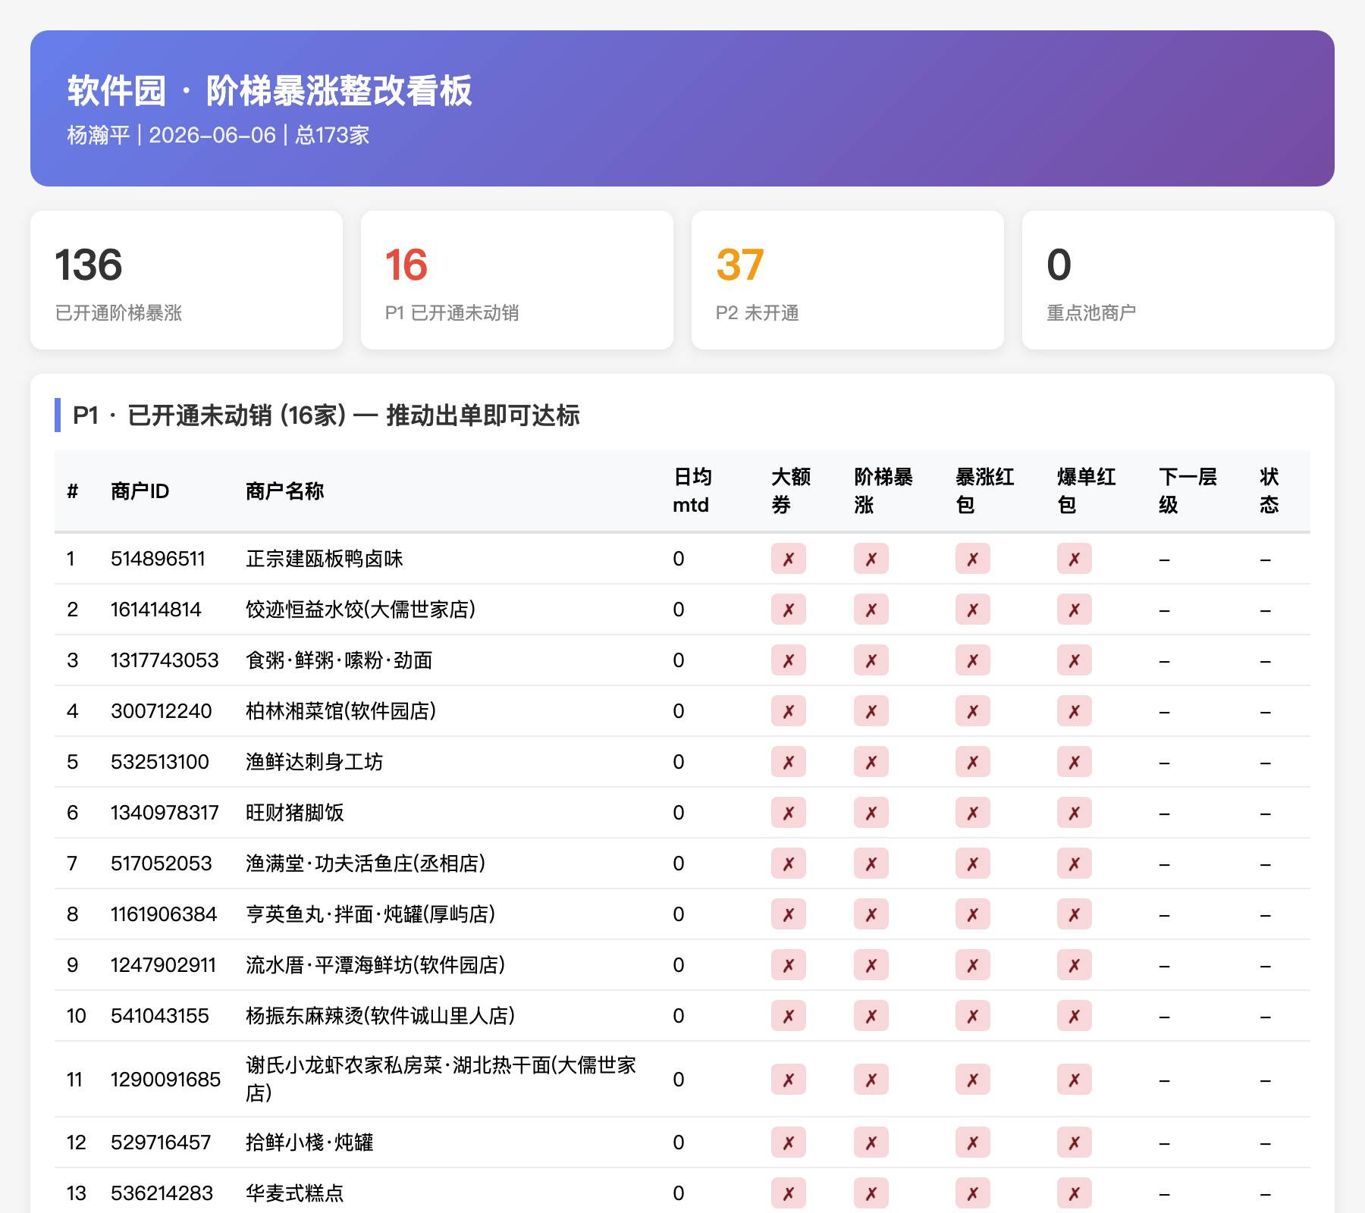
Task: Click merchant ID 536214283
Action: click(162, 1193)
